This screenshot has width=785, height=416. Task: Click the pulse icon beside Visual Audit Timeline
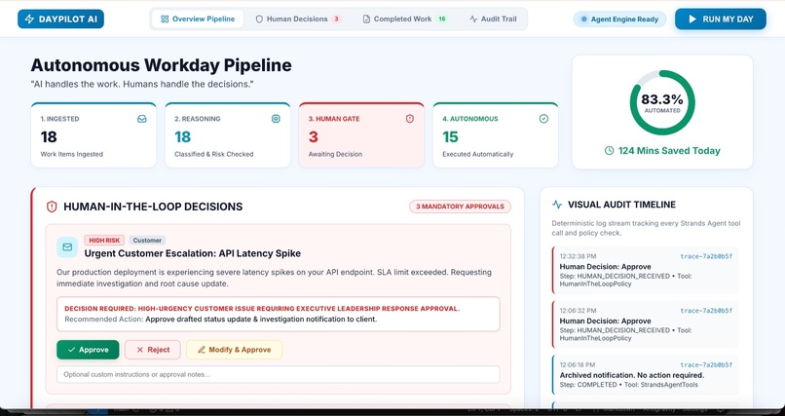tap(557, 205)
